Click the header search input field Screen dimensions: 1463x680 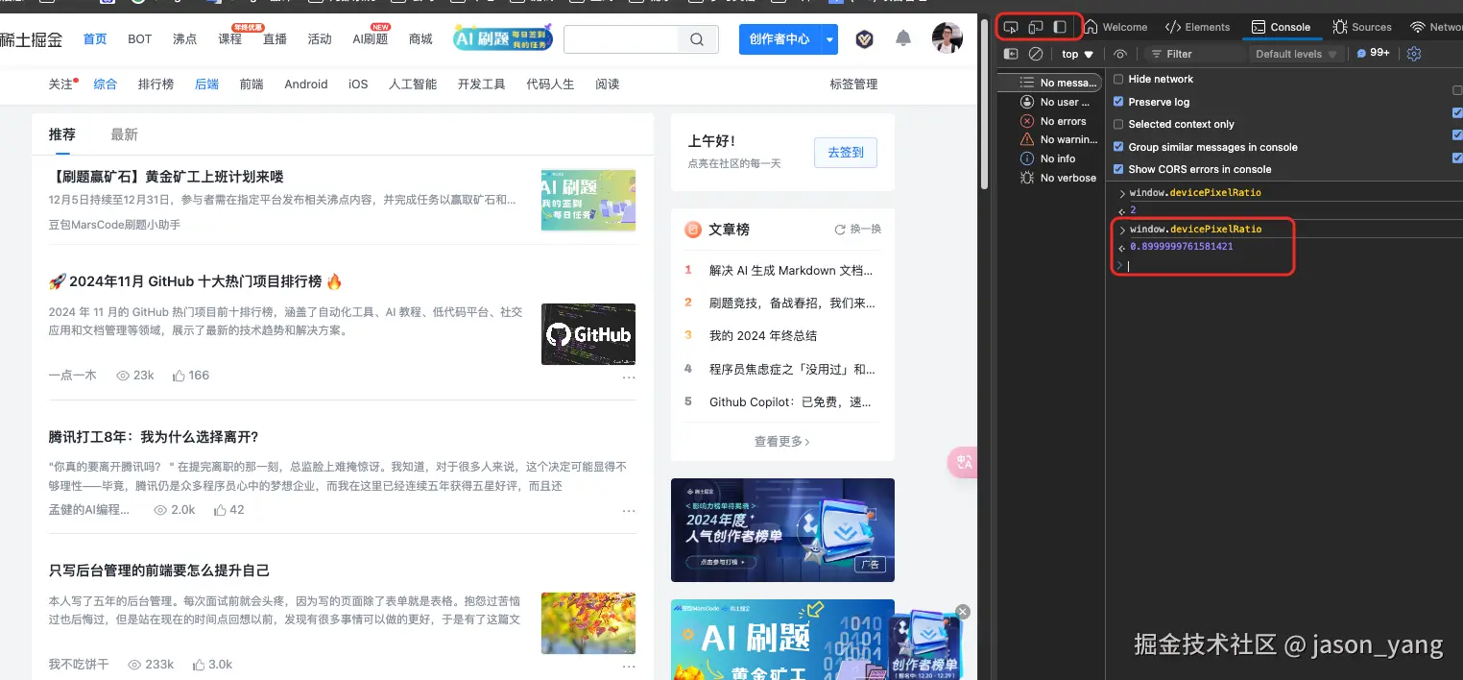pos(621,39)
